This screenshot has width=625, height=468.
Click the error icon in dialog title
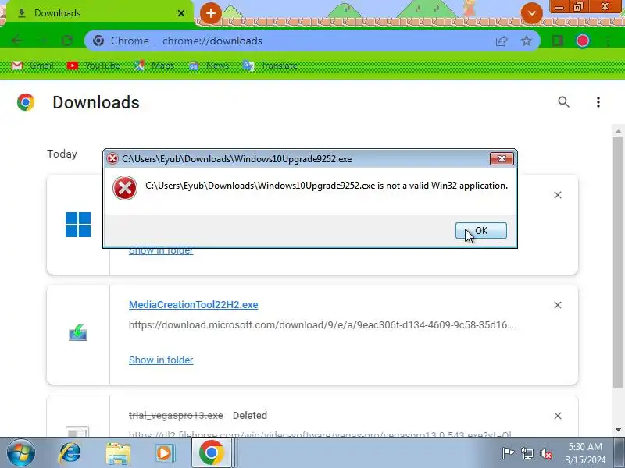(x=112, y=159)
